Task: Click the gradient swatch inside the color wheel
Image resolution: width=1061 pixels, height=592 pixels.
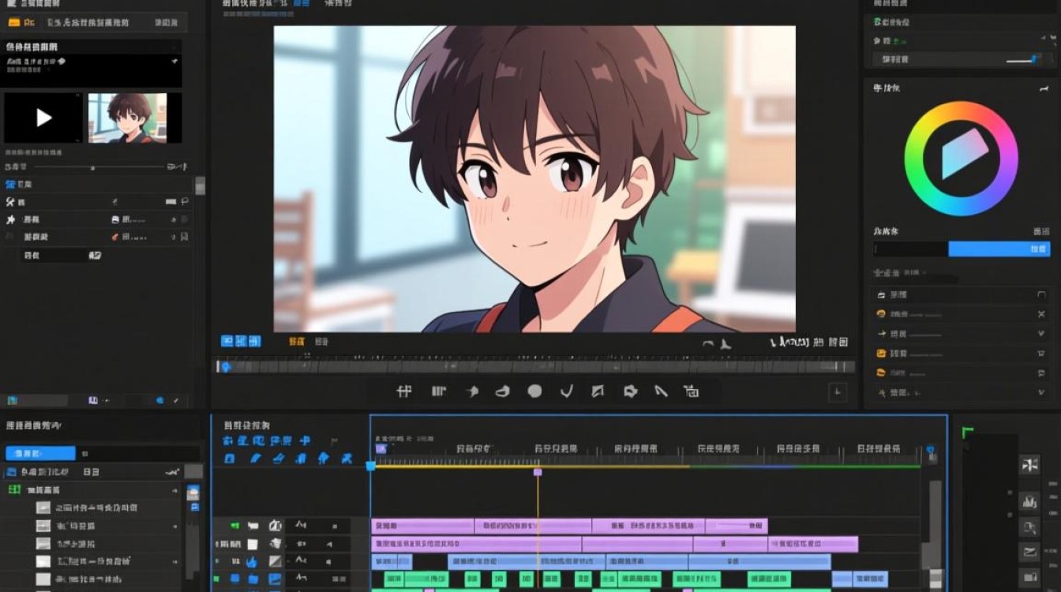Action: click(x=965, y=153)
